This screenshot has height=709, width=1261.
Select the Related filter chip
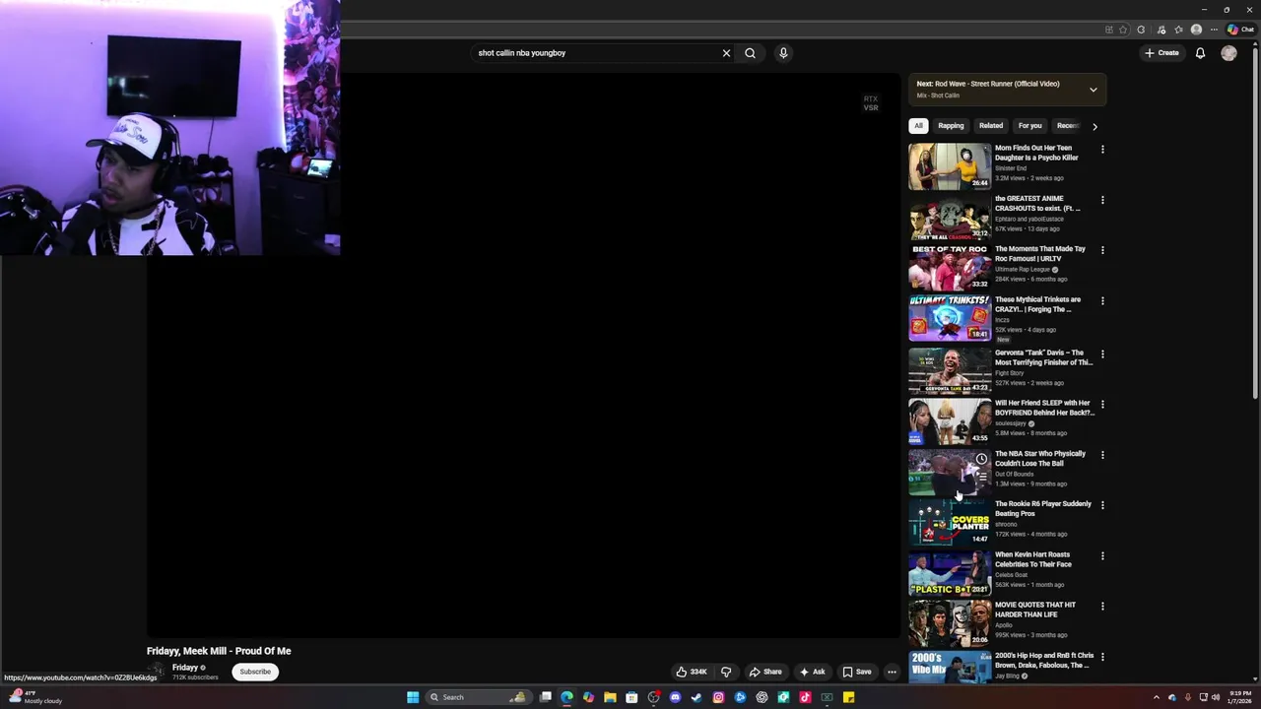991,126
